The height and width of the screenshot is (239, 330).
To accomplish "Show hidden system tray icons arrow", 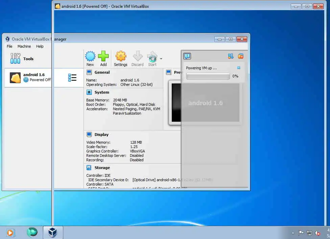I will coord(293,233).
